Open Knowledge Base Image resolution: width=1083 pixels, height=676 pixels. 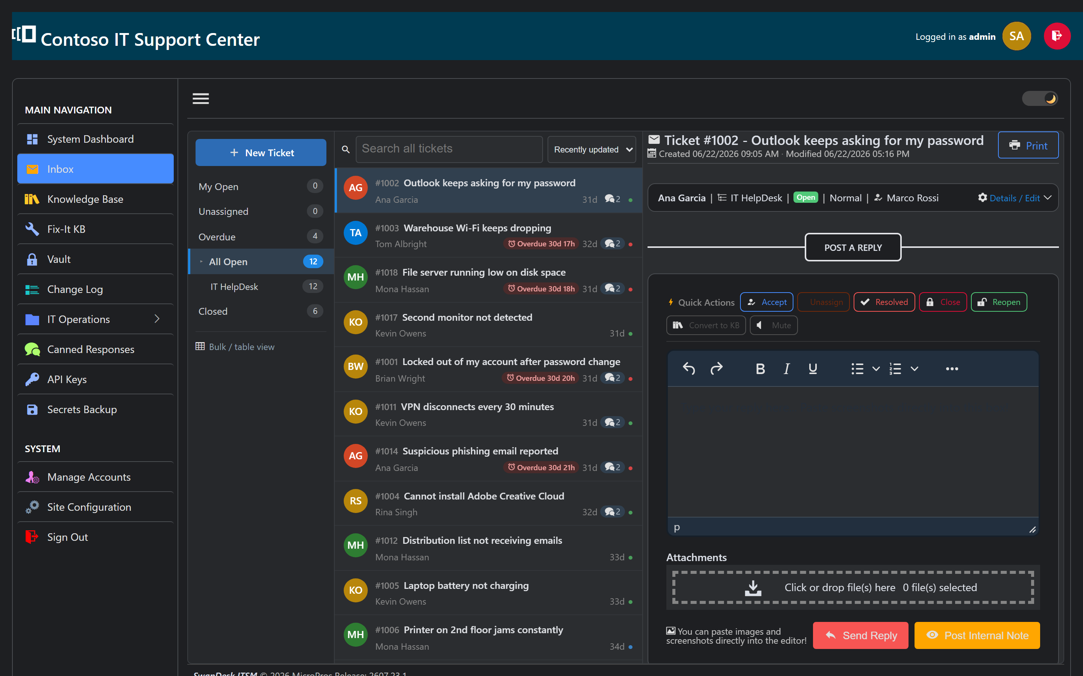click(x=95, y=199)
